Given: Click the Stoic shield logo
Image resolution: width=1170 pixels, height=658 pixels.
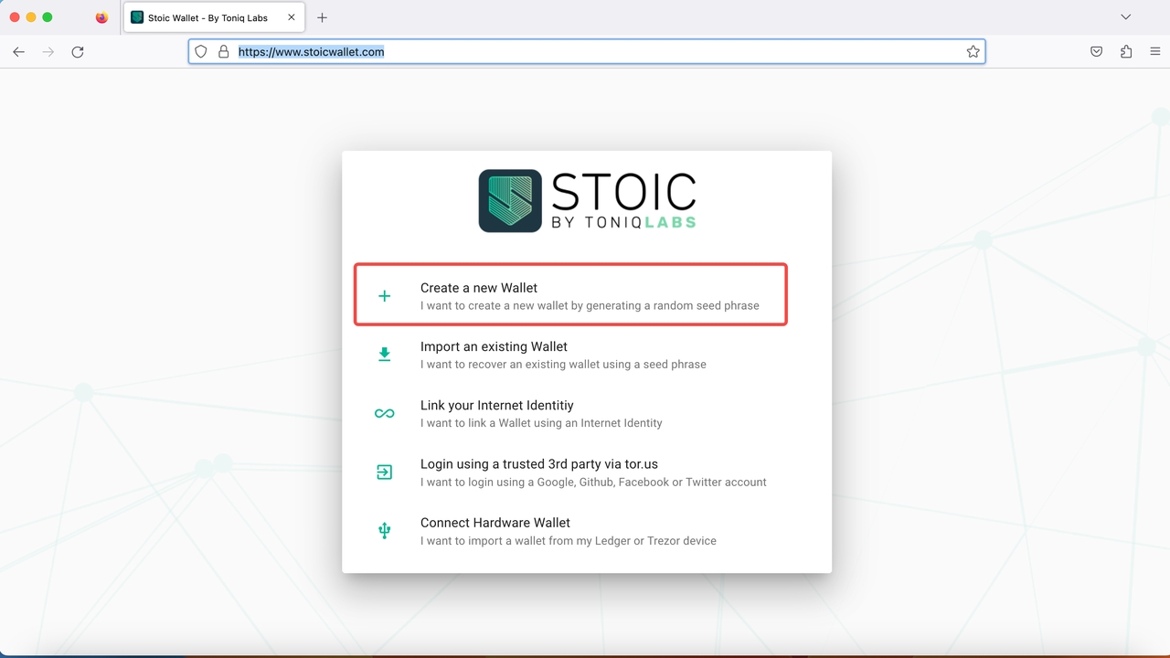Looking at the screenshot, I should [x=510, y=201].
